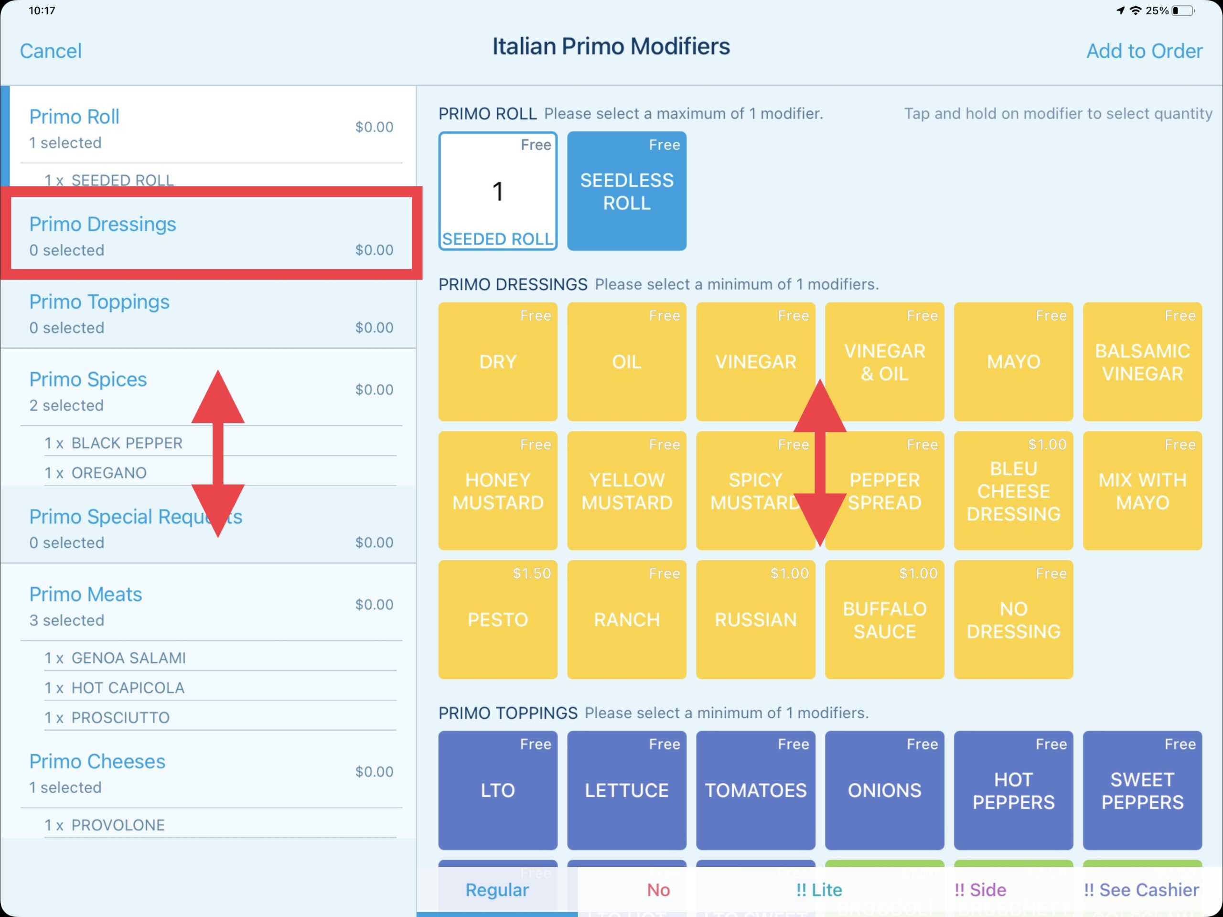Select the MAYO dressing tile
Screen dimensions: 1223x917
(x=1013, y=361)
